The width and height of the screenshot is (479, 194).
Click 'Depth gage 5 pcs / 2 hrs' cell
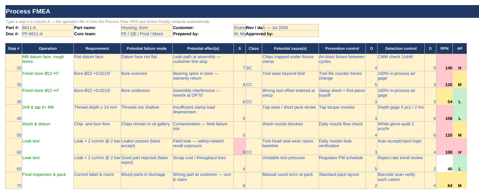pos(401,113)
